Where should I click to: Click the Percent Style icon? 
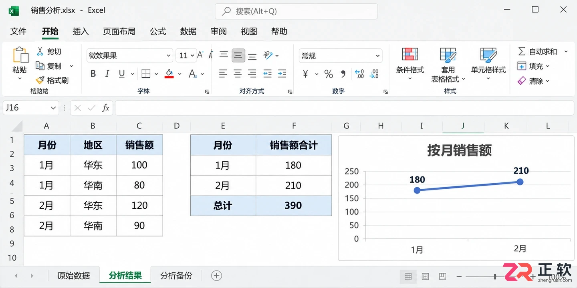[x=329, y=74]
